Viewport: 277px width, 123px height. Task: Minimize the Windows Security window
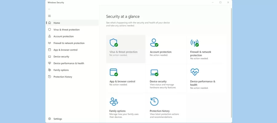tap(213, 2)
